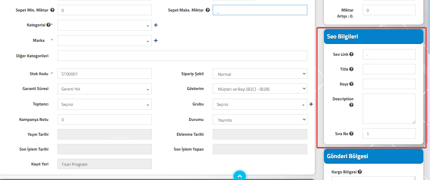The image size is (430, 180).
Task: Click the Eklenme Tarihi field
Action: point(260,134)
